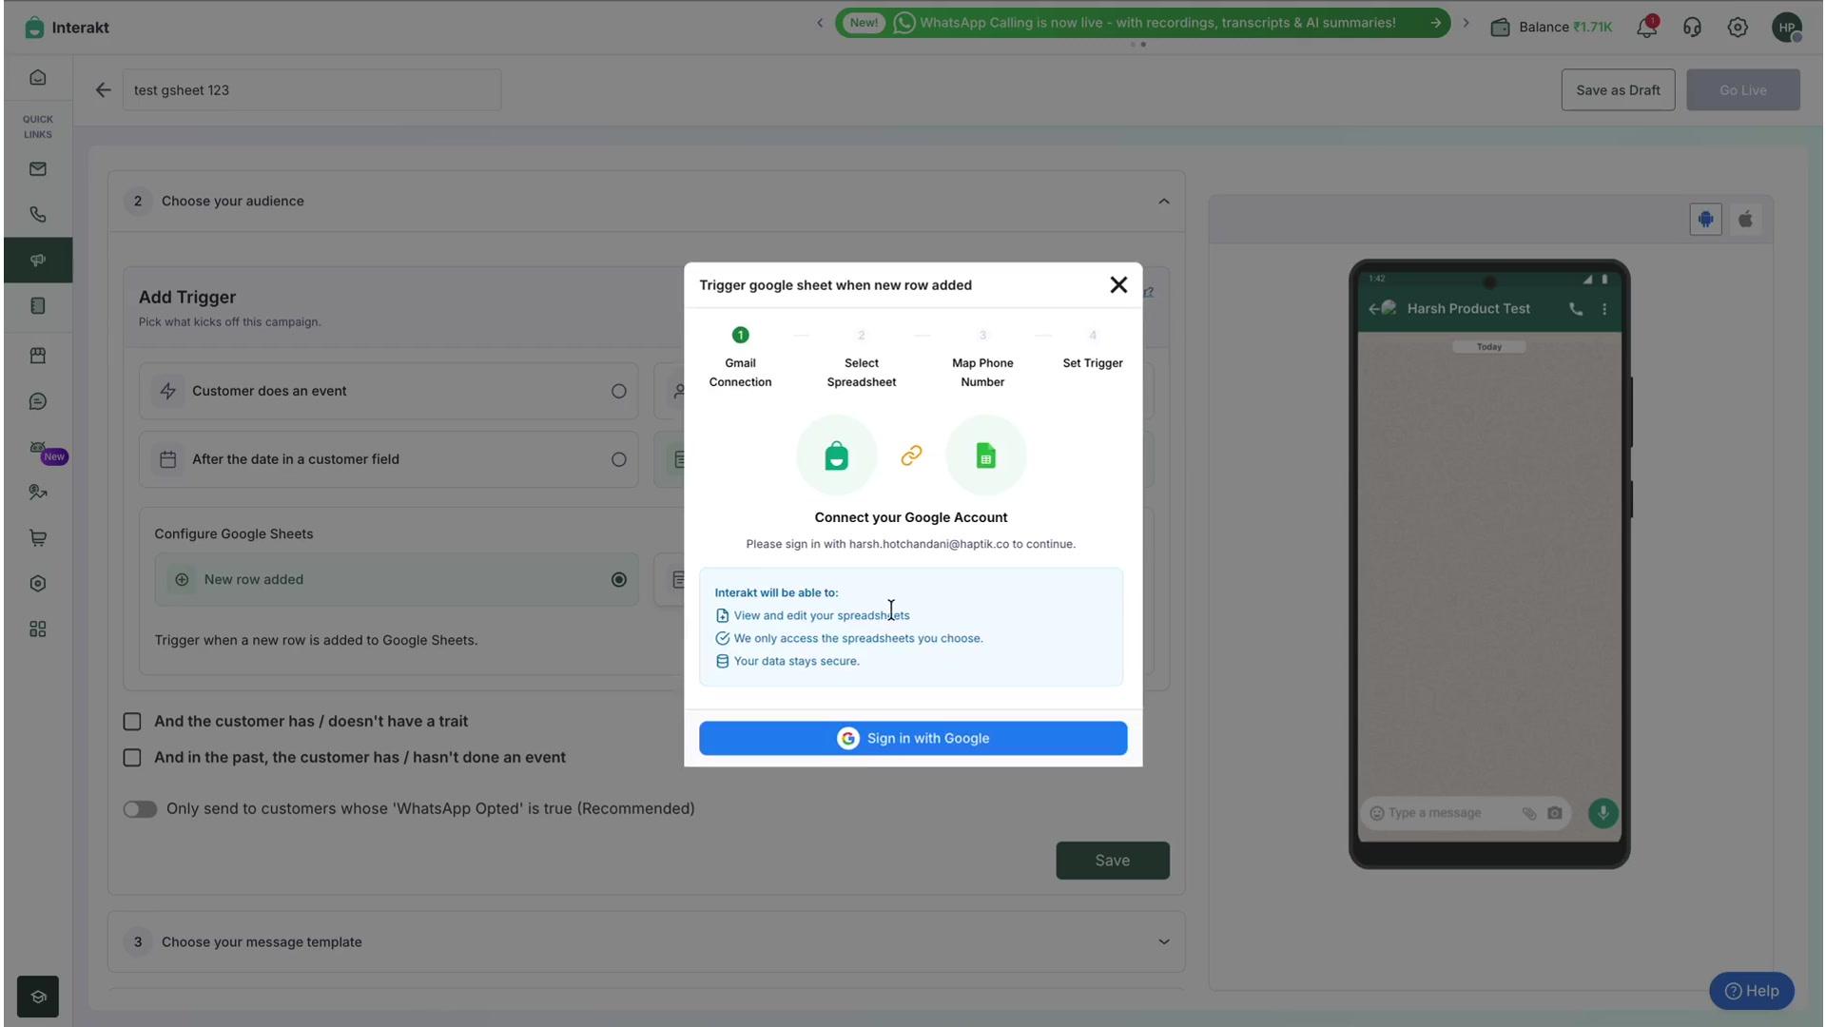Open the apps grid icon in sidebar

[x=38, y=630]
